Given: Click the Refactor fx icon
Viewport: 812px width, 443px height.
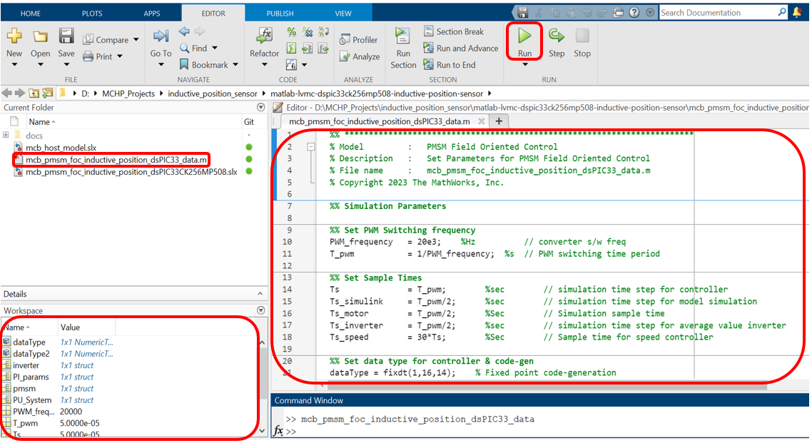Looking at the screenshot, I should click(x=265, y=35).
